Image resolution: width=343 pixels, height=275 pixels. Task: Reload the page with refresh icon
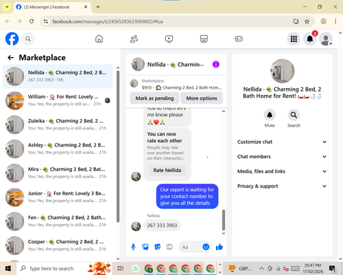pos(32,21)
